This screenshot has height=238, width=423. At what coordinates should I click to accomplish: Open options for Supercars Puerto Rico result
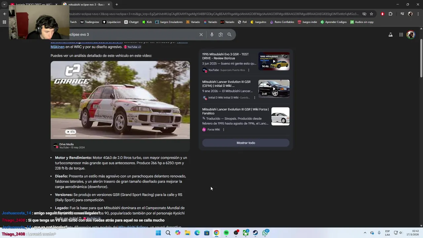pos(249,70)
